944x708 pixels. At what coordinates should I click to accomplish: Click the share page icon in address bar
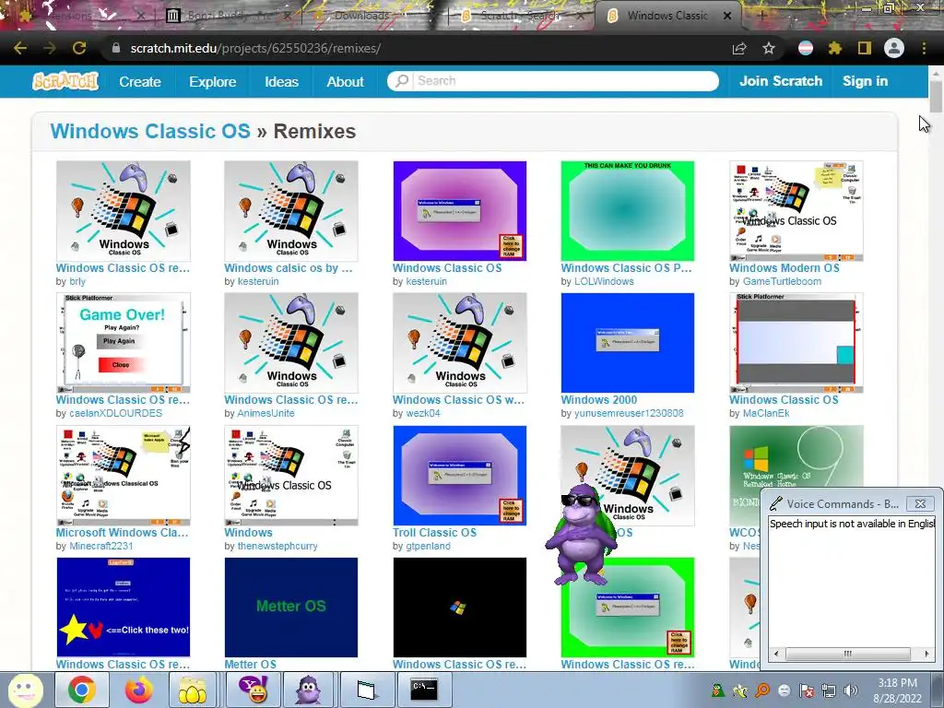pos(739,48)
